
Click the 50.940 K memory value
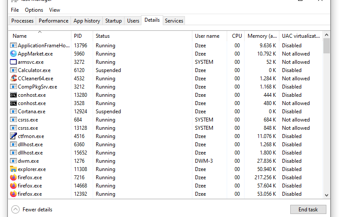[x=267, y=169]
